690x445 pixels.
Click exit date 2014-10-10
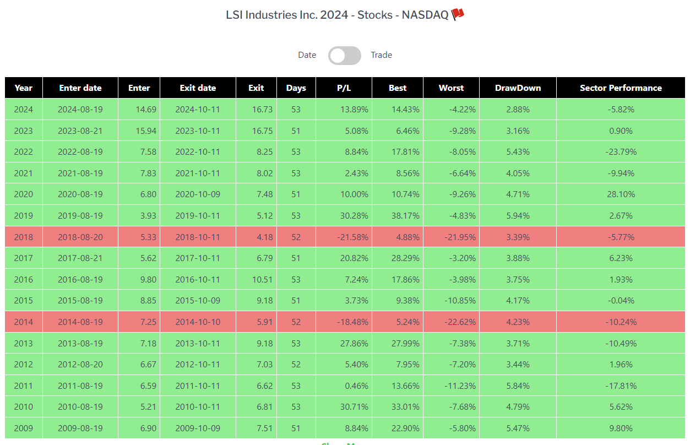pyautogui.click(x=198, y=322)
